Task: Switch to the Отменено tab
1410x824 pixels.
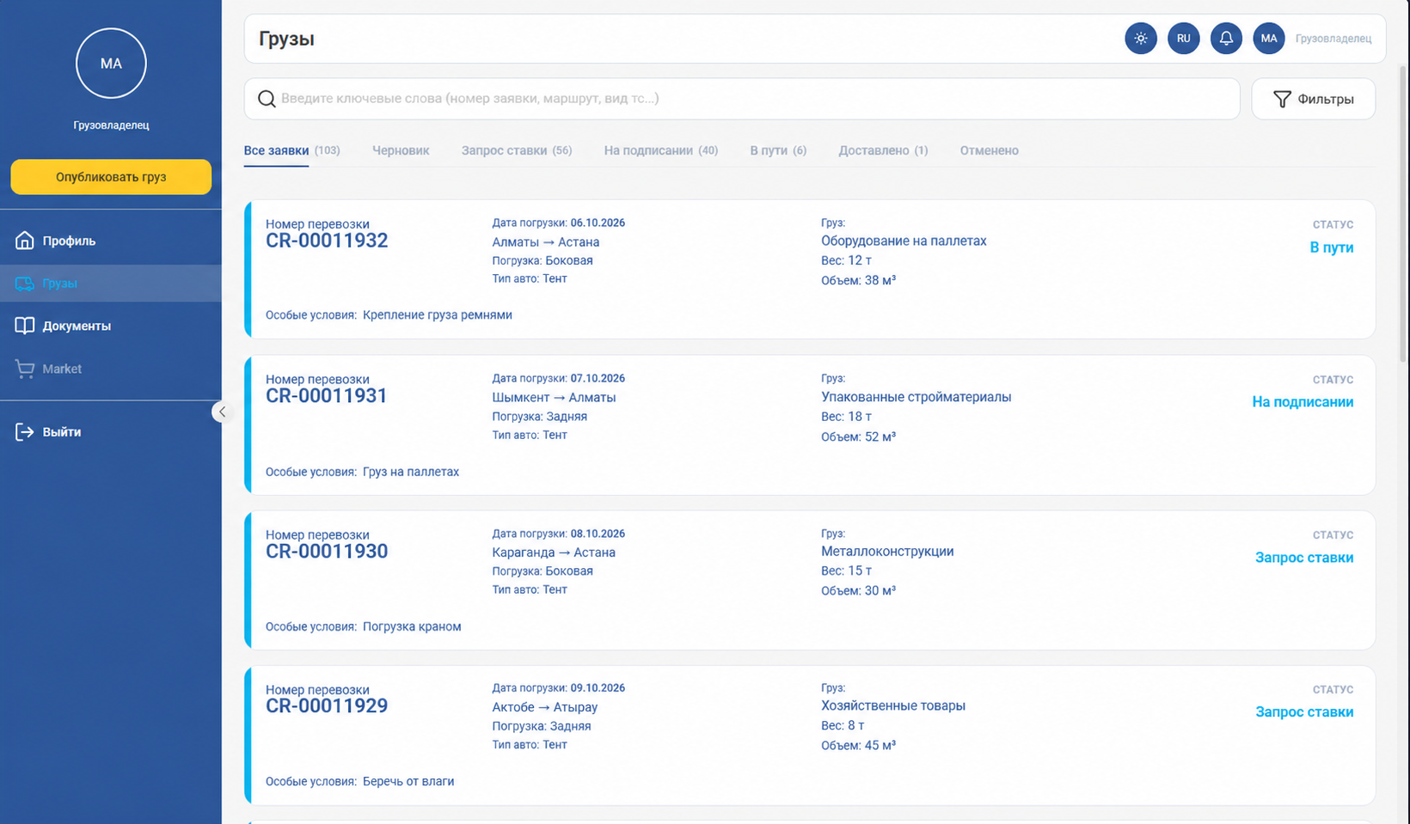Action: (x=989, y=150)
